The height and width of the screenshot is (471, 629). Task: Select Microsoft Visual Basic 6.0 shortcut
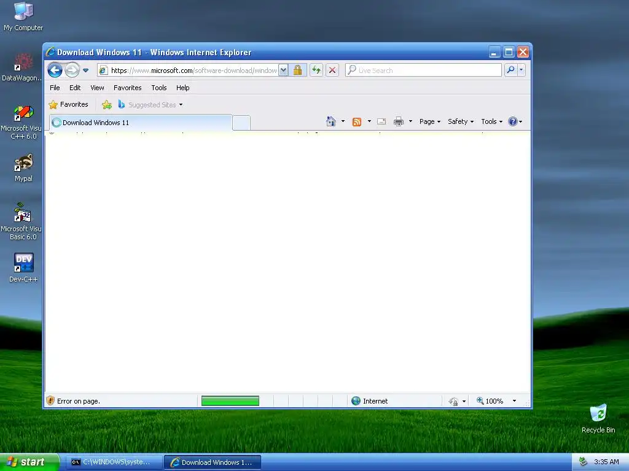(23, 221)
